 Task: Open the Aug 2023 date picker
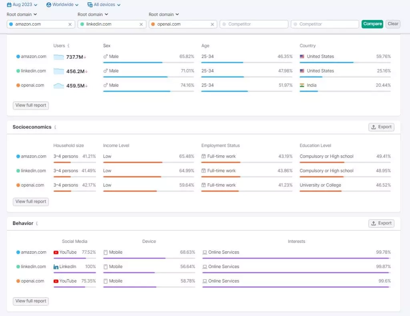click(x=22, y=5)
